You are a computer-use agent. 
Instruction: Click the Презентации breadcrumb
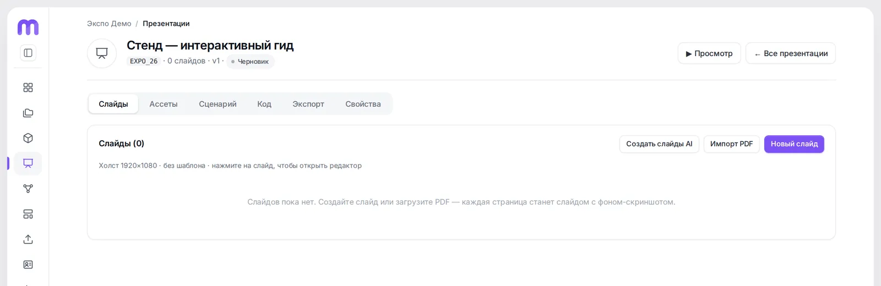point(166,24)
